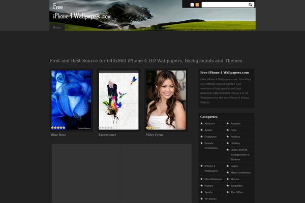Click the star icon beside Movies
Image resolution: width=305 pixels, height=203 pixels.
[228, 179]
